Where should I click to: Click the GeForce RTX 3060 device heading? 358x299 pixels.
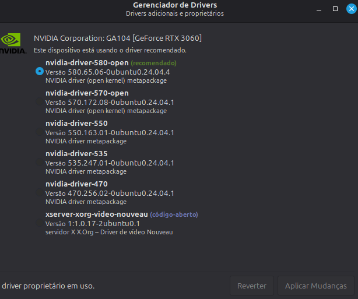coord(118,38)
